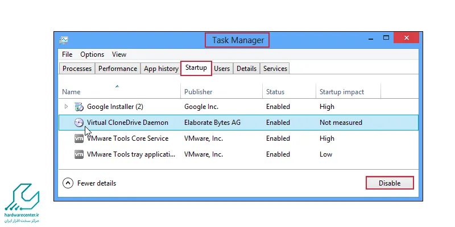
Task: Collapse view with Fewer details
Action: click(89, 183)
